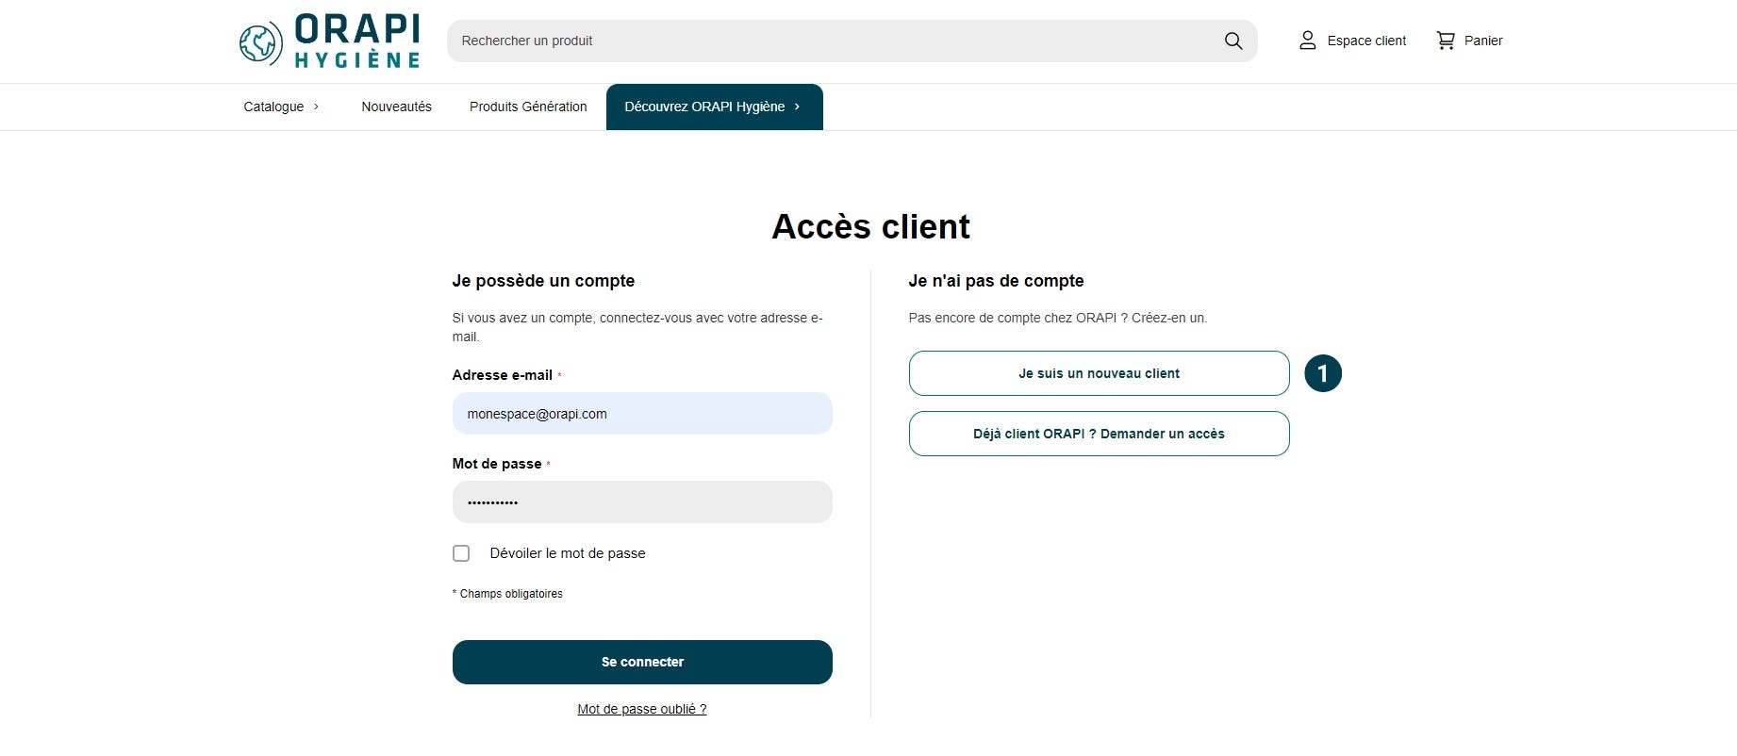The height and width of the screenshot is (756, 1737).
Task: Click the Se connecter button
Action: [642, 662]
